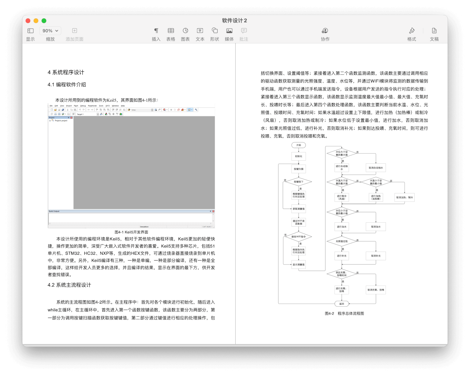Open the Insert (插入) paragraph menu
Image resolution: width=470 pixels, height=376 pixels.
pos(156,31)
